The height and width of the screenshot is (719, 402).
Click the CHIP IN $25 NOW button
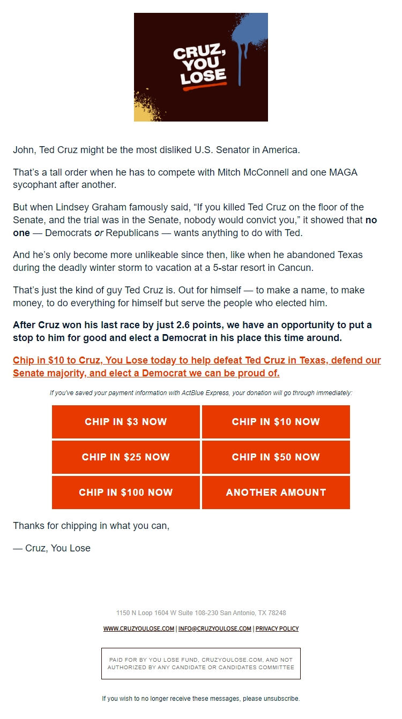[125, 457]
